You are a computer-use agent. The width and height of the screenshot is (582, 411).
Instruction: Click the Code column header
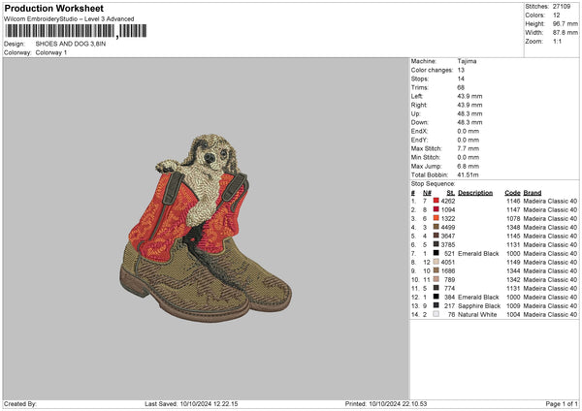[512, 192]
